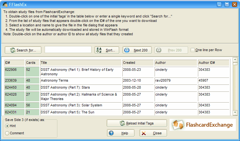Screen dimensions: 240x141
Task: Click the Author ID# column header
Action: pos(214,63)
